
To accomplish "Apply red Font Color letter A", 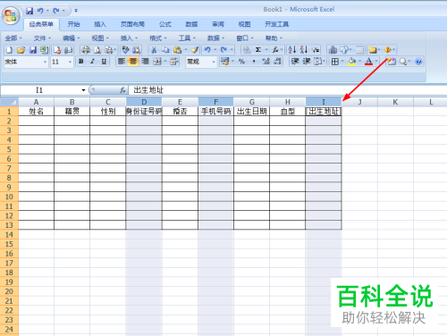I will tap(369, 62).
